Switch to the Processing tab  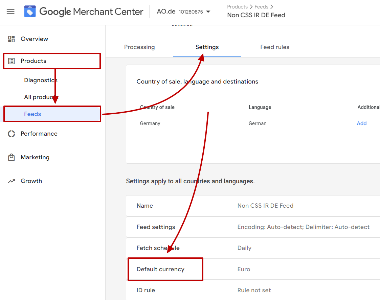click(139, 47)
